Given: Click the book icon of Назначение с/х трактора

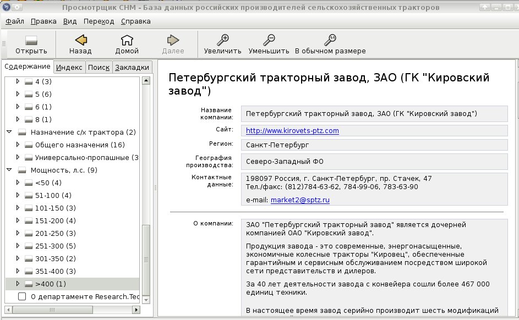Looking at the screenshot, I should (22, 132).
